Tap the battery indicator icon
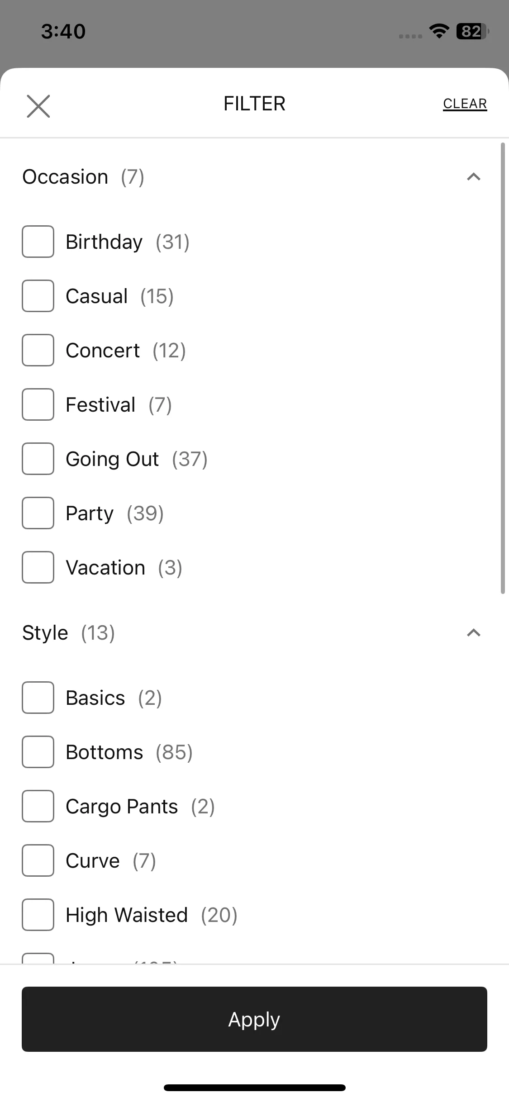The image size is (509, 1102). point(473,31)
